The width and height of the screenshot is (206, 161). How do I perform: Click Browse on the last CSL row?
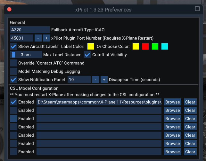(x=172, y=152)
